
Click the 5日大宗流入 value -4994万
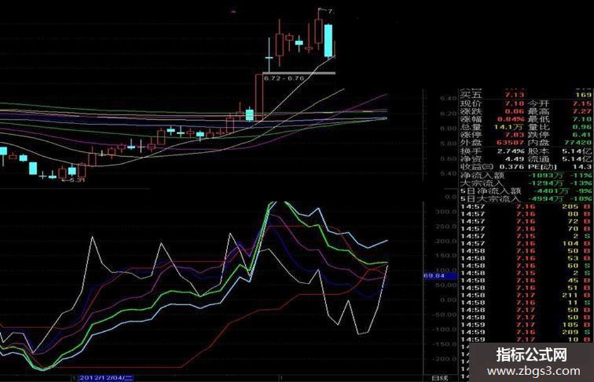point(546,199)
